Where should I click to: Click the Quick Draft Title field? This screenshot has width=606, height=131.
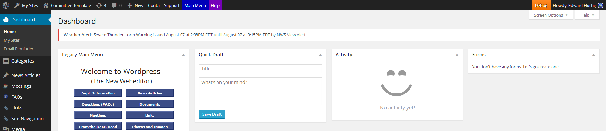[260, 69]
